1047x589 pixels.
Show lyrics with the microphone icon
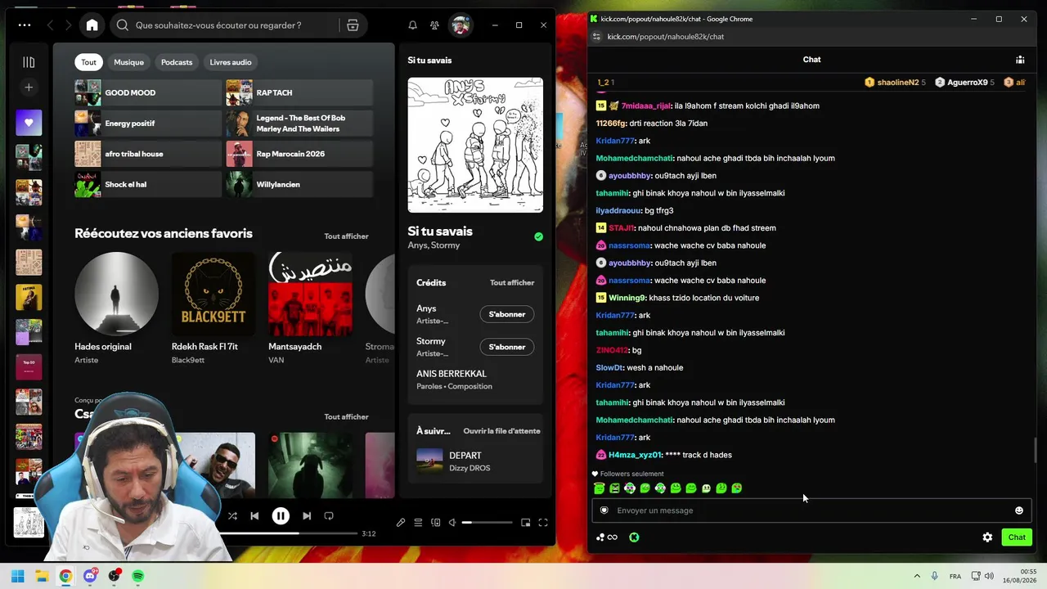[x=401, y=523]
